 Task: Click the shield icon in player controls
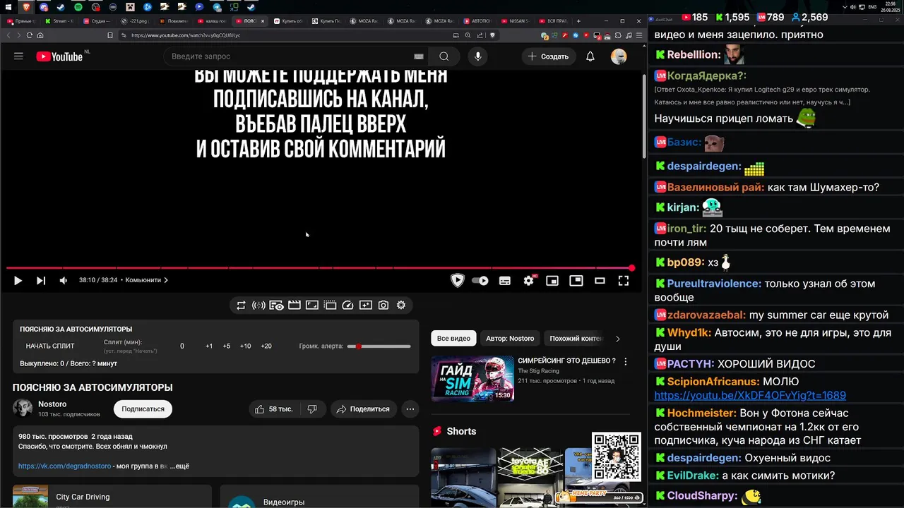coord(458,280)
